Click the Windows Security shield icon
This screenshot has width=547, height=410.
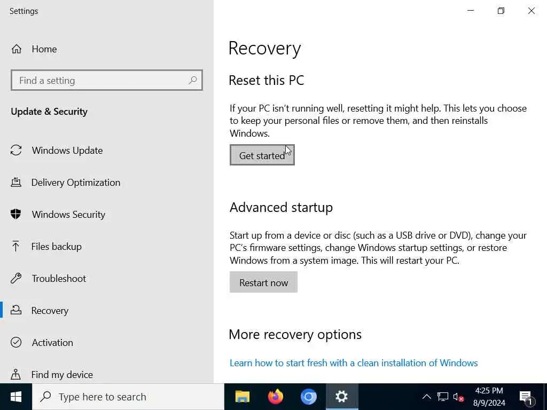[x=15, y=214]
